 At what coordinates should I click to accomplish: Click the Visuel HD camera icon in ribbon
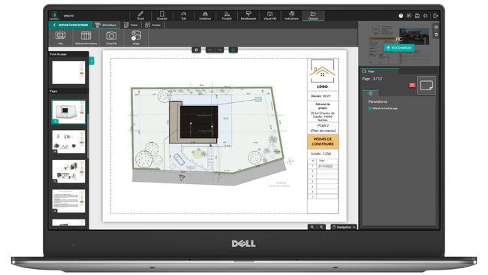pos(111,38)
